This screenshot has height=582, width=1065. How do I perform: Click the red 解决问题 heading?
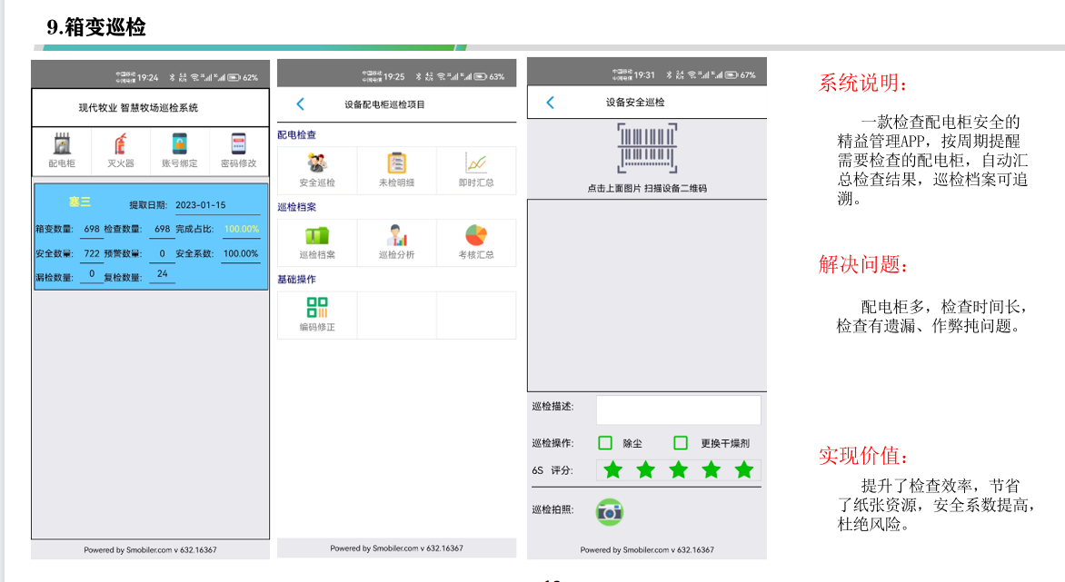[x=862, y=264]
